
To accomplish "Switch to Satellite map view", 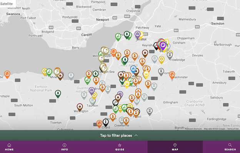I will point(7,4).
